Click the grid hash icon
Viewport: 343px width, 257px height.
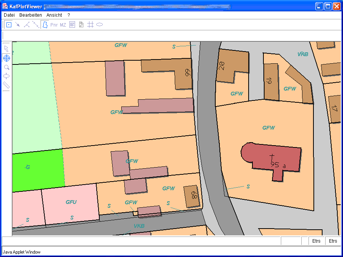pyautogui.click(x=90, y=25)
